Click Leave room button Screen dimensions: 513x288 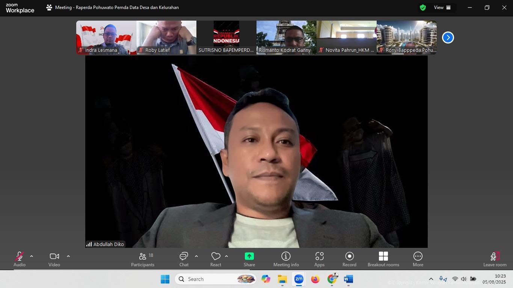tap(495, 259)
